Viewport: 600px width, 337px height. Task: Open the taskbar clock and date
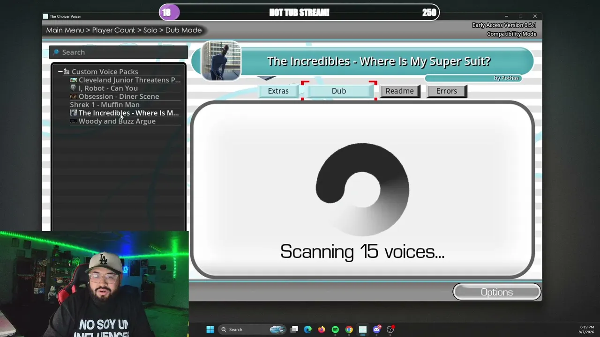click(587, 329)
